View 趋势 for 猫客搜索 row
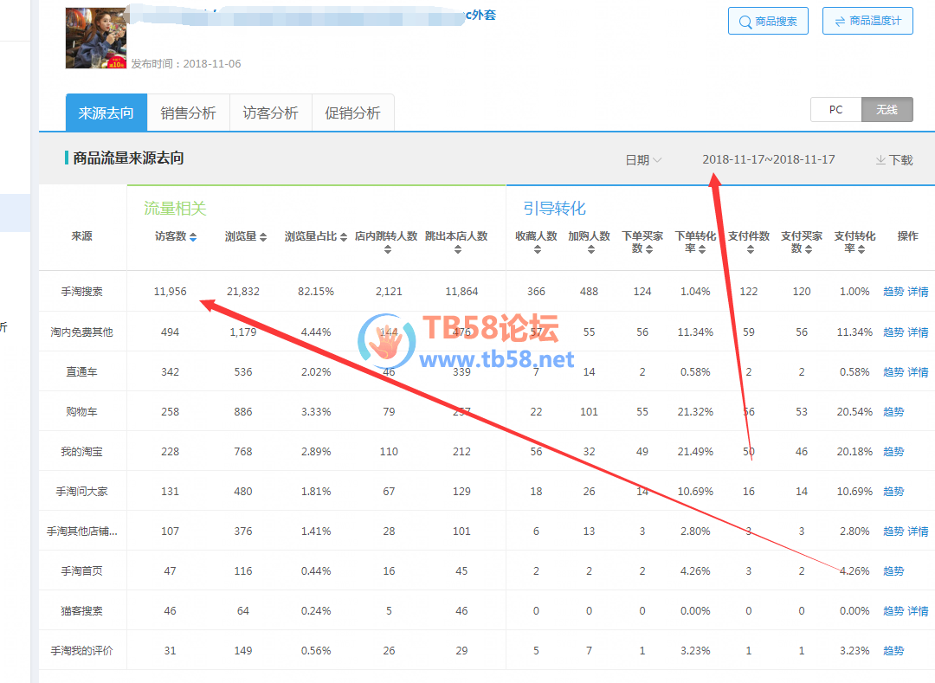Screen dimensions: 935x683 893,611
